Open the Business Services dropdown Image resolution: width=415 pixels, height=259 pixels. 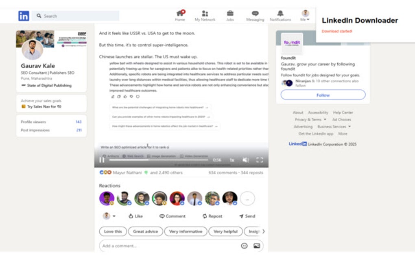(332, 126)
